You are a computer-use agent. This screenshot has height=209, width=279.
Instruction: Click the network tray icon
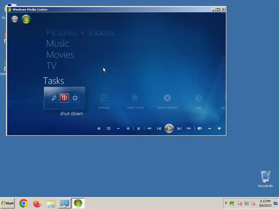246,203
